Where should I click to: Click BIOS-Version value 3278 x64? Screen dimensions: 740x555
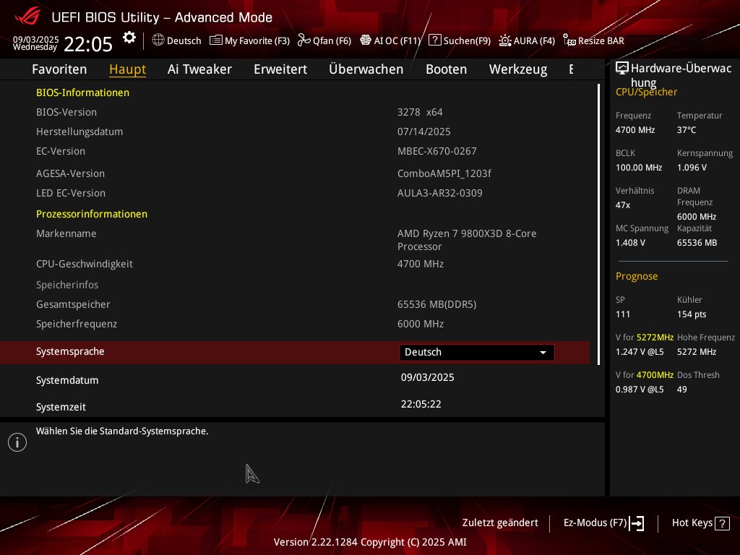(x=420, y=112)
